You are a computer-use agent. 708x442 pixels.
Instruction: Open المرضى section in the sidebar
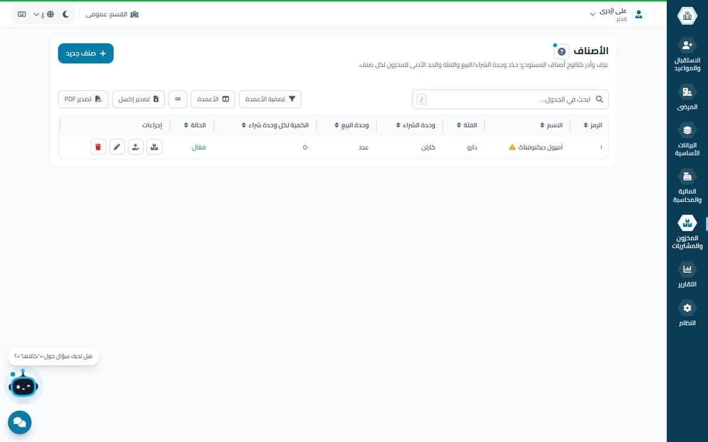point(687,98)
